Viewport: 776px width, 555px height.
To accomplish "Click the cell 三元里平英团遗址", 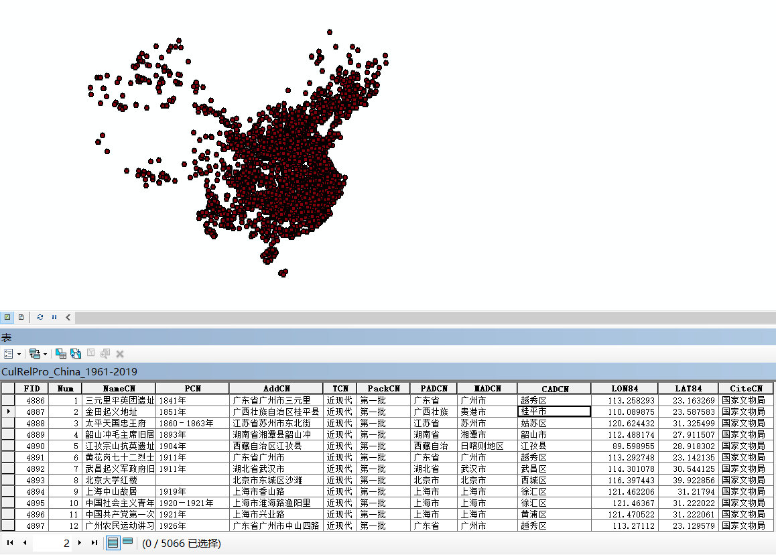I will tap(119, 401).
